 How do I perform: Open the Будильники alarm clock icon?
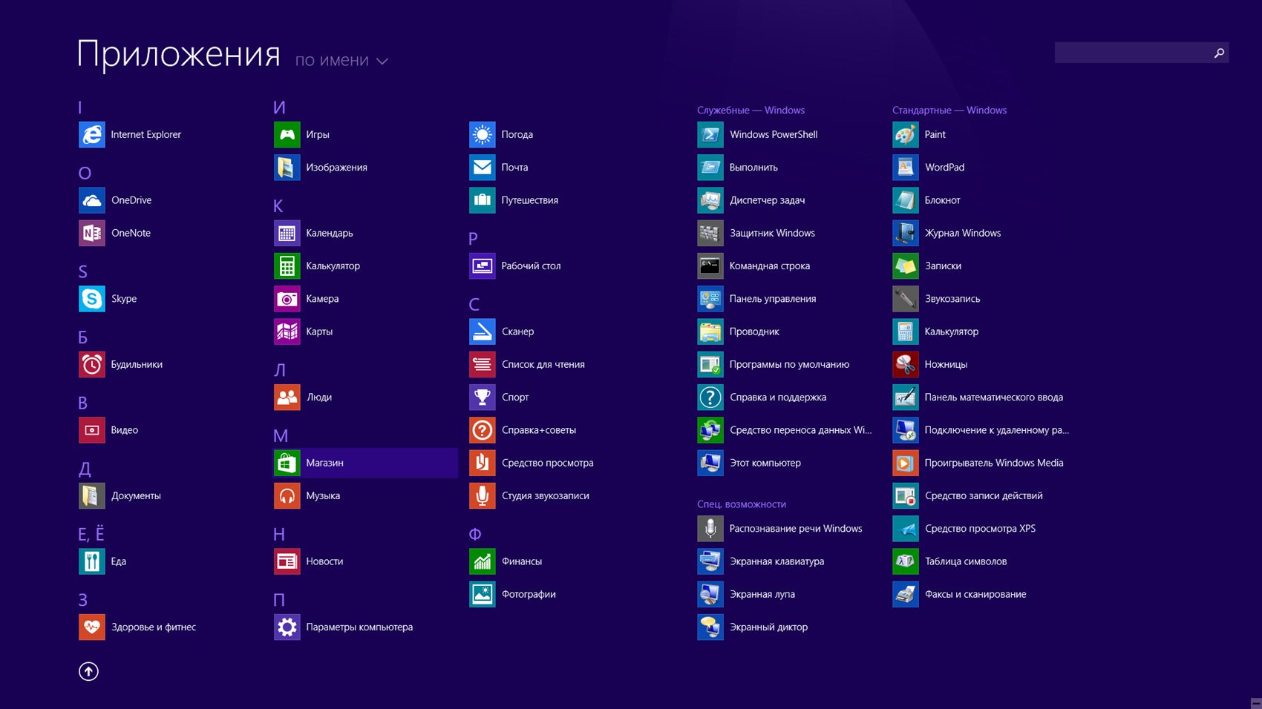point(92,364)
